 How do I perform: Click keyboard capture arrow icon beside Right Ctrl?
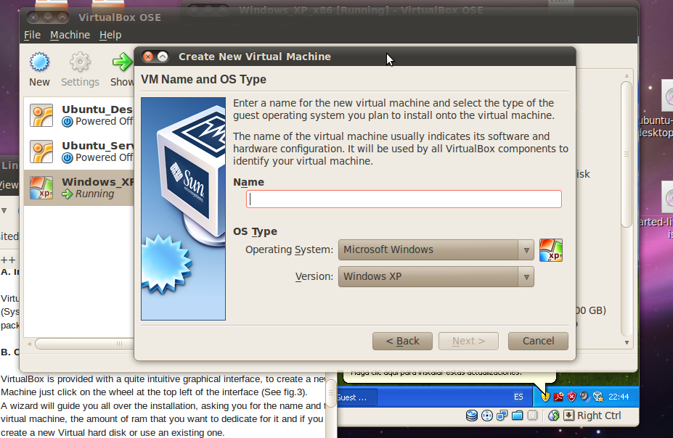coord(568,416)
